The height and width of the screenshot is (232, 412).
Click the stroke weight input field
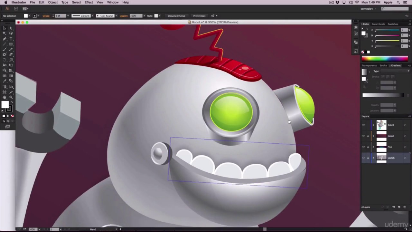(x=60, y=16)
